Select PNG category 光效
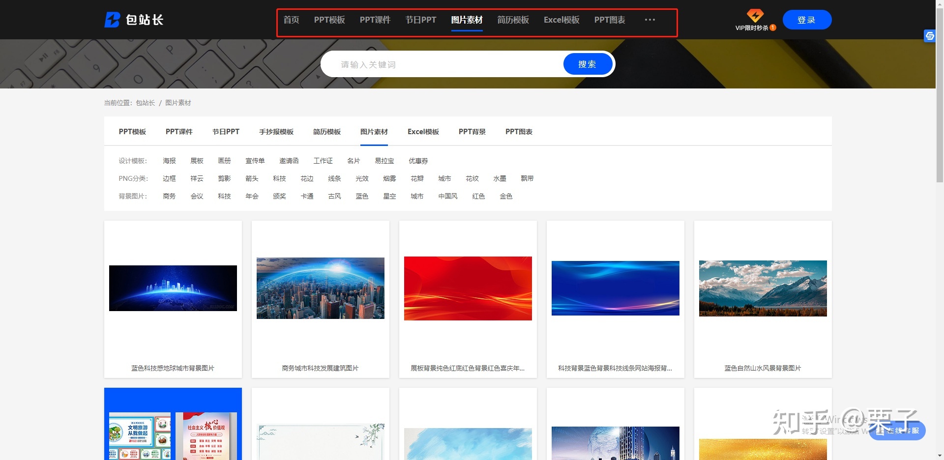Viewport: 944px width, 460px height. point(362,178)
